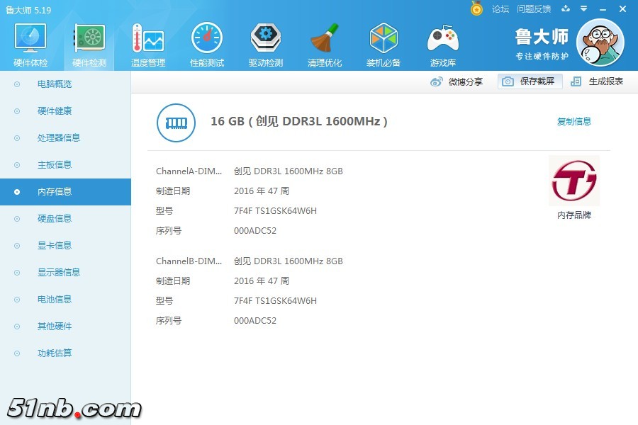Expand the main menu dropdown arrow in title bar
The image size is (638, 425).
583,9
